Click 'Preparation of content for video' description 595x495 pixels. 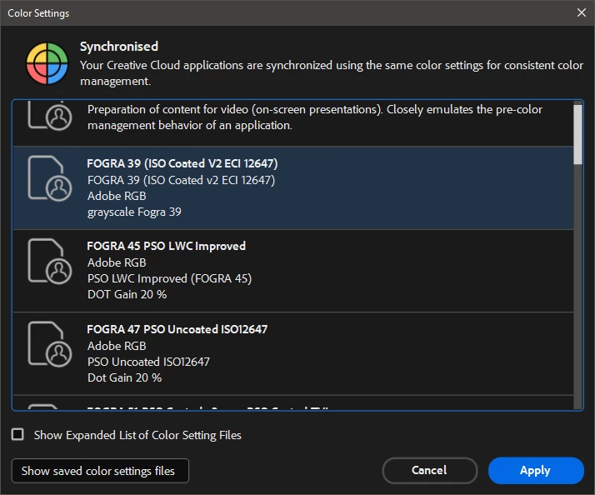pyautogui.click(x=315, y=117)
